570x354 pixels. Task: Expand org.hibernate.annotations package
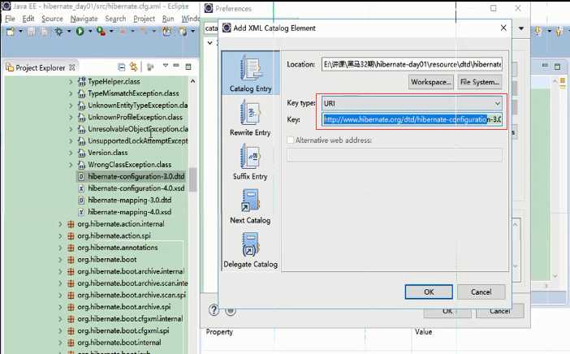pos(60,248)
